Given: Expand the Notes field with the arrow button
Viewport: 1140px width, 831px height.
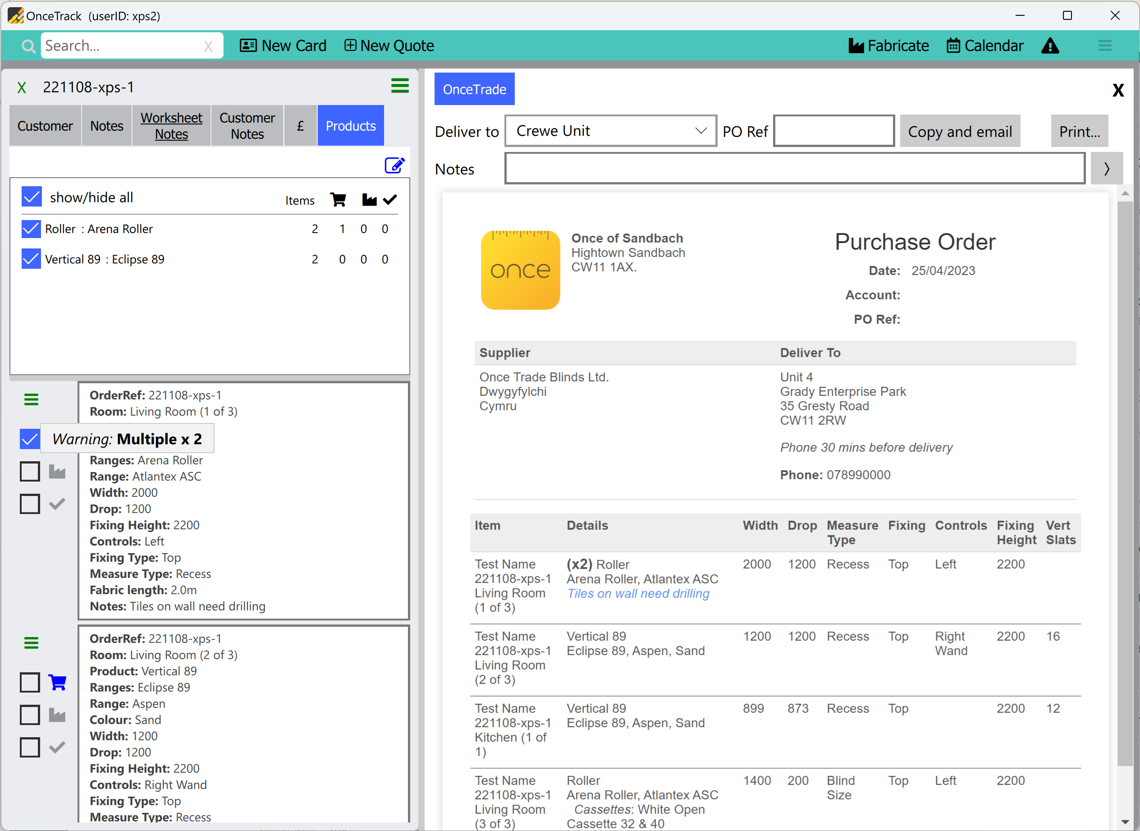Looking at the screenshot, I should 1106,169.
